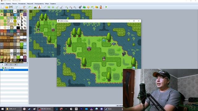Select the Ellipse drawing tool
Image resolution: width=198 pixels, height=111 pixels.
[53, 7]
